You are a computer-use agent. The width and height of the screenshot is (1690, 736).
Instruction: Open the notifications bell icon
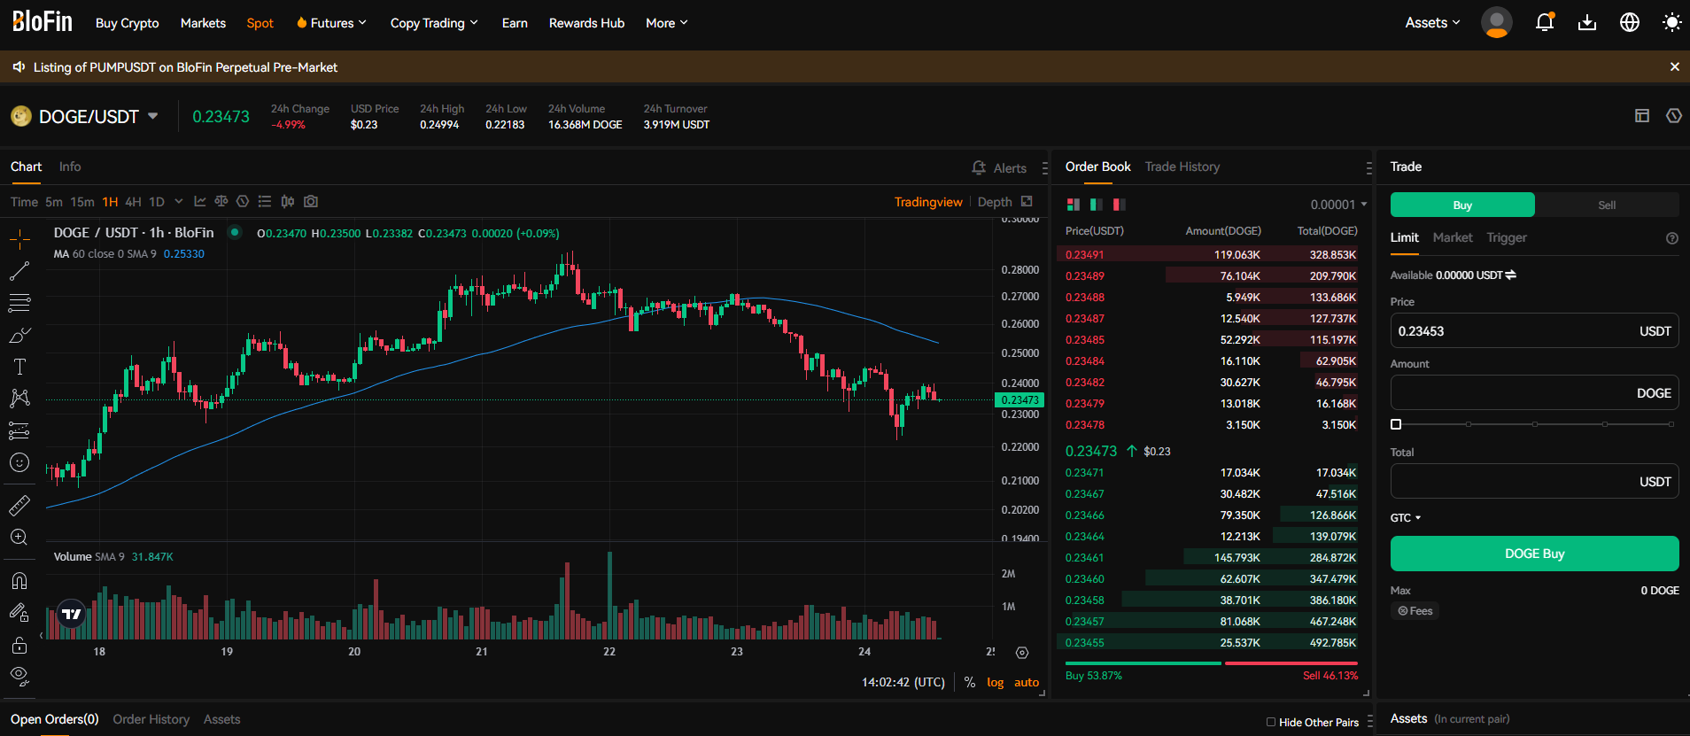(1545, 22)
